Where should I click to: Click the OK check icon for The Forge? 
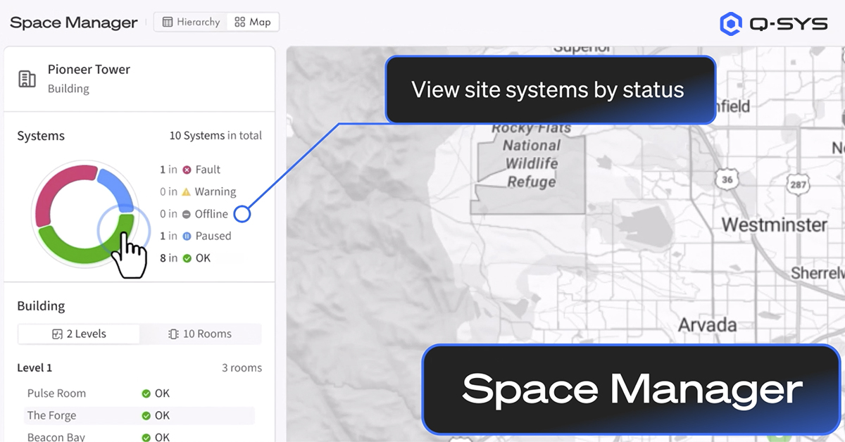coord(146,415)
